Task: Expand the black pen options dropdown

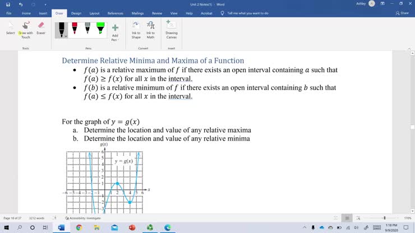Action: click(x=66, y=36)
